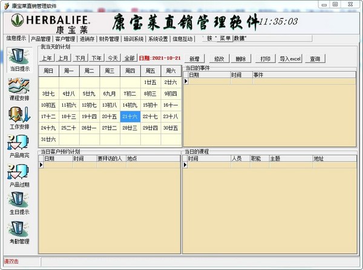Select calendar day 21十六
Viewport: 363px width, 270px height.
(130, 116)
